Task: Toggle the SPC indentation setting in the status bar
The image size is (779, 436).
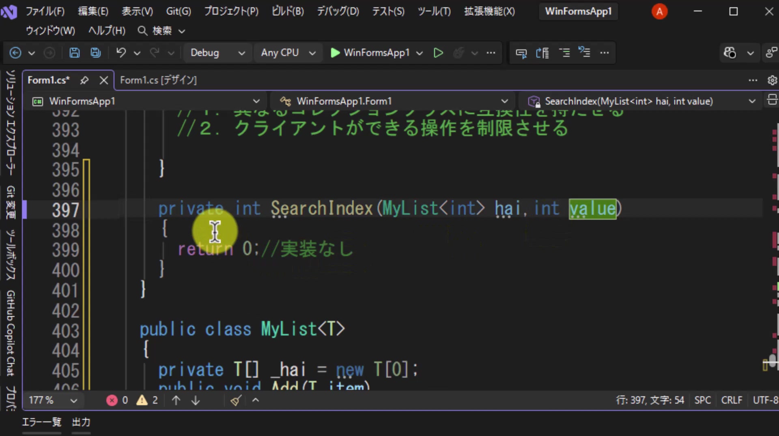Action: point(702,400)
